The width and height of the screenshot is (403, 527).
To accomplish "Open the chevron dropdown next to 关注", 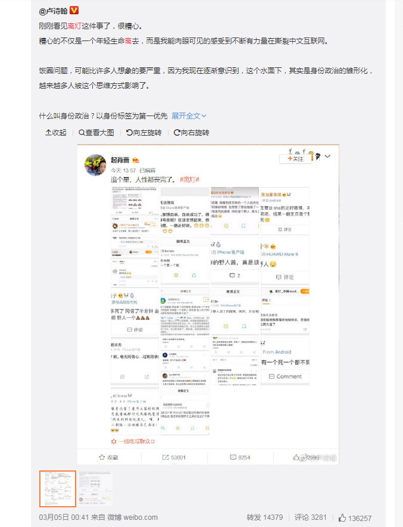I will pos(328,156).
